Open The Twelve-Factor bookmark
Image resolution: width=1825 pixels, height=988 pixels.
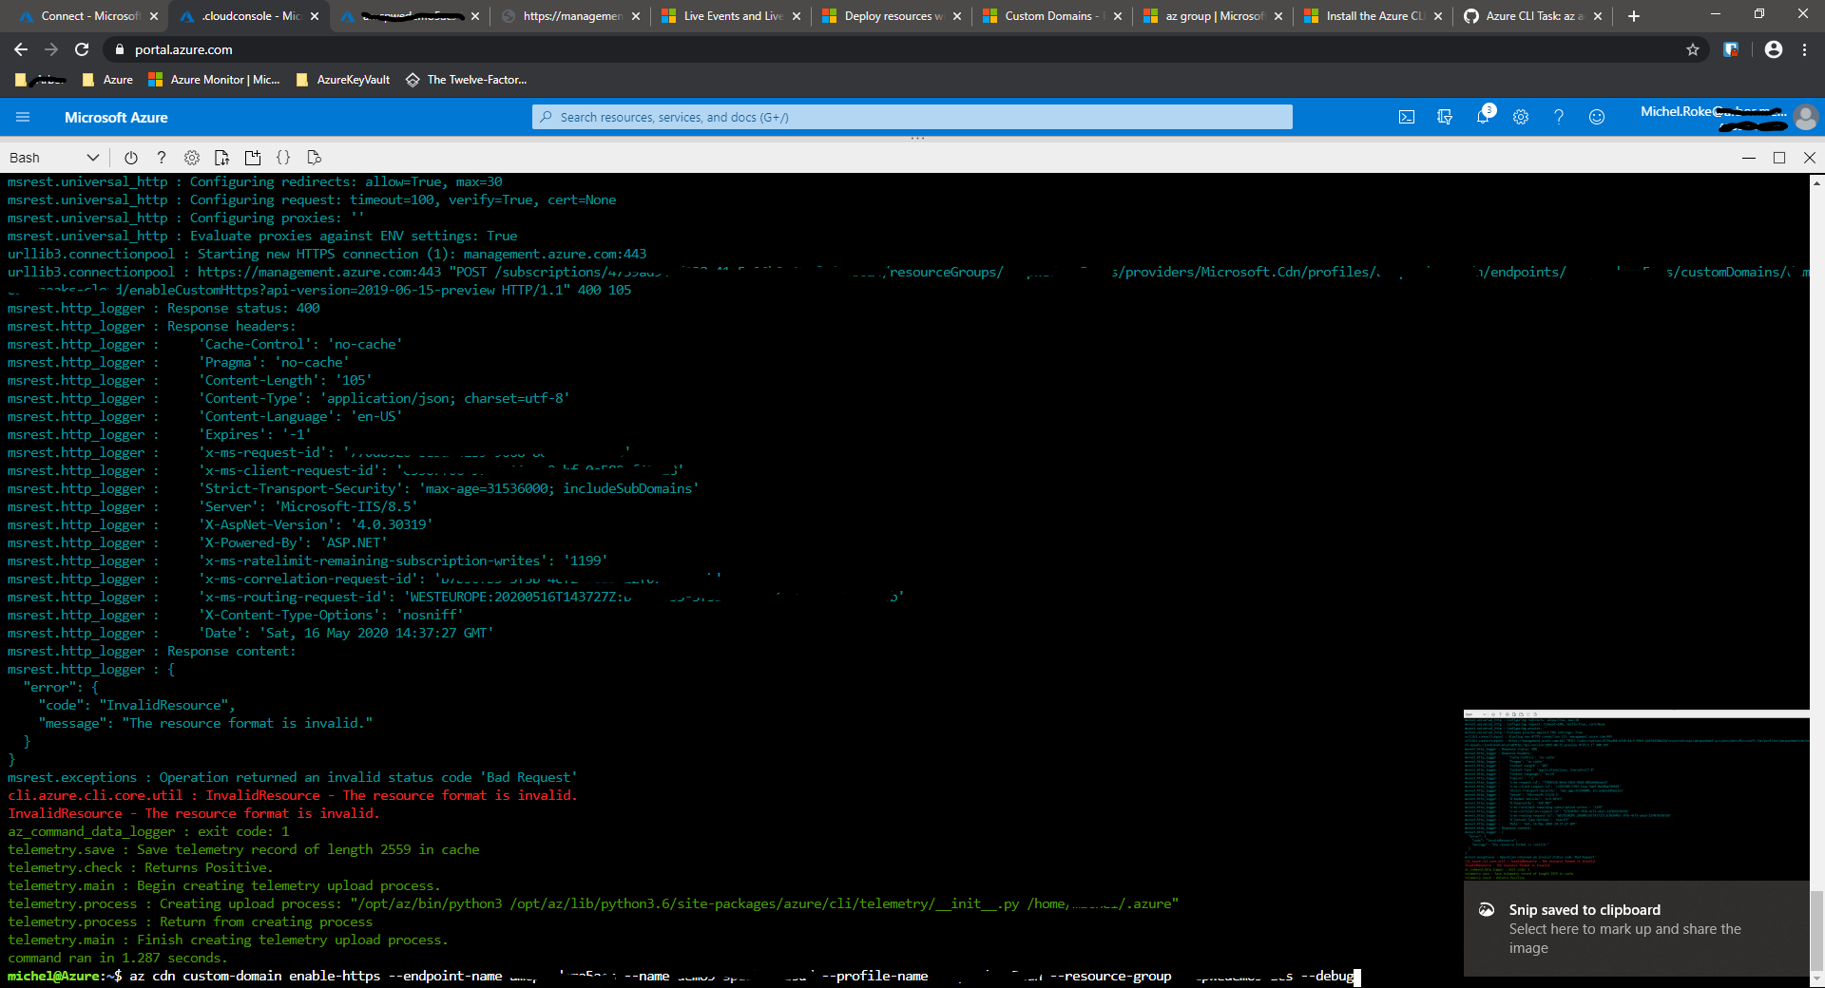(466, 80)
